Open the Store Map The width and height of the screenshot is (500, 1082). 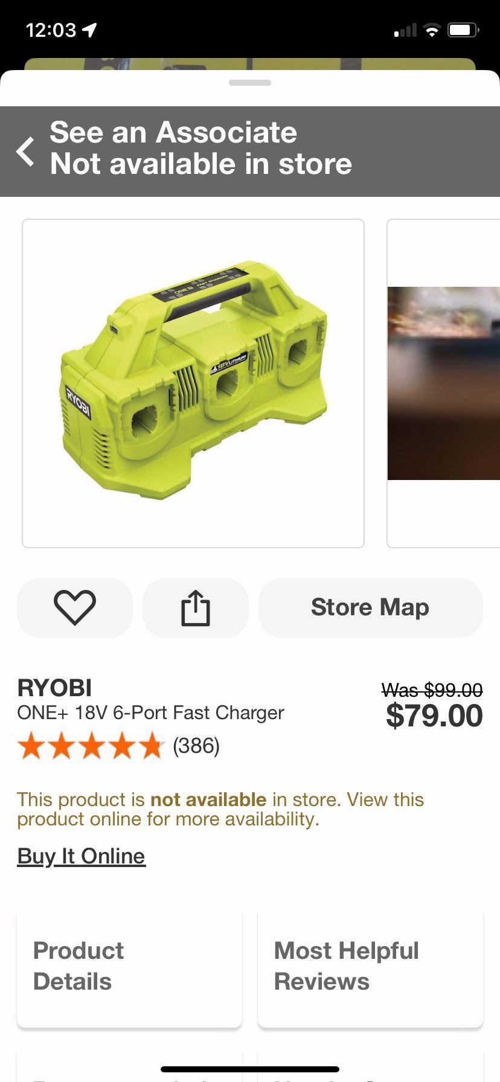click(x=370, y=607)
